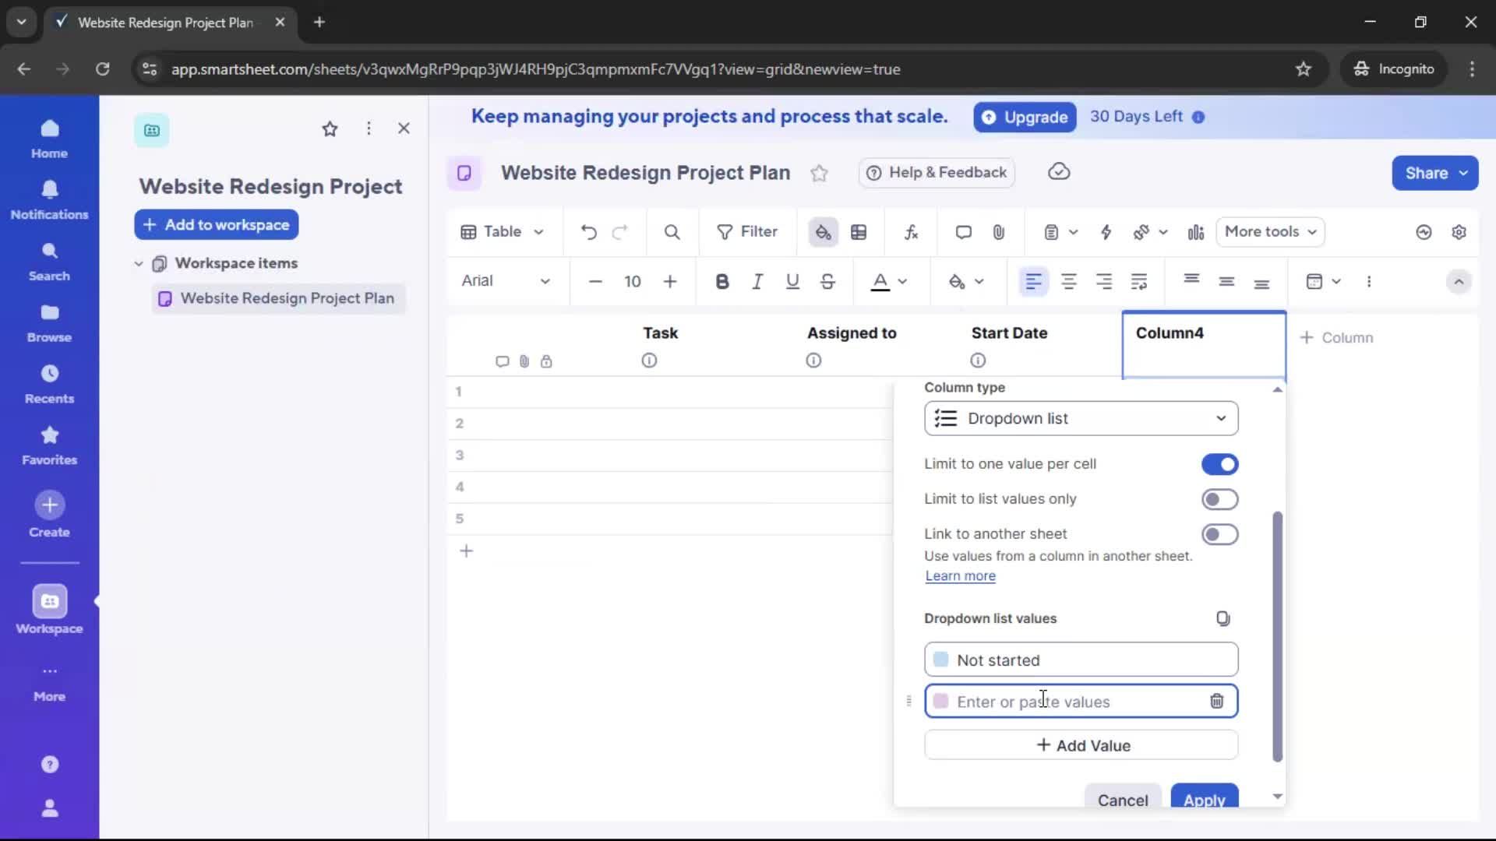Disable Limit to one value per cell

(x=1219, y=464)
